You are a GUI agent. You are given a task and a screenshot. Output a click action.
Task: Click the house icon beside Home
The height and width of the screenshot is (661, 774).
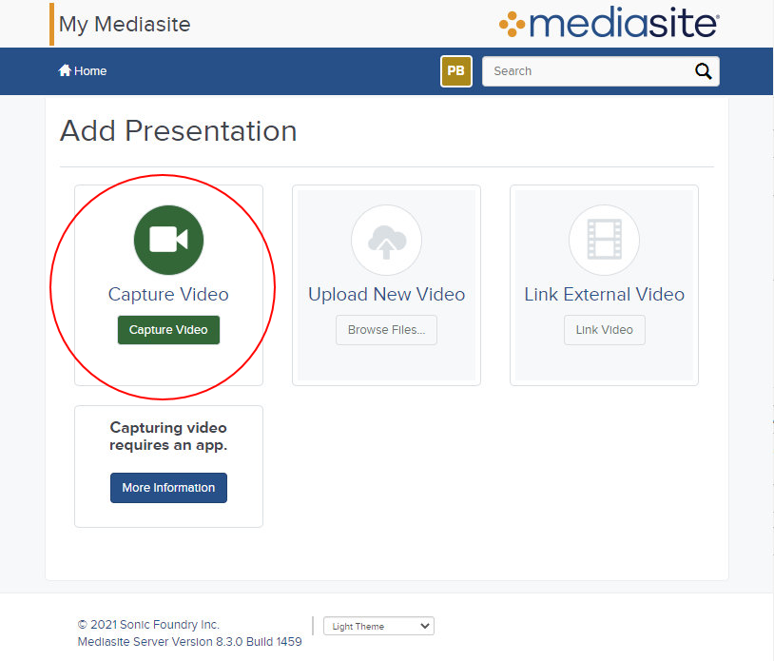(x=65, y=70)
